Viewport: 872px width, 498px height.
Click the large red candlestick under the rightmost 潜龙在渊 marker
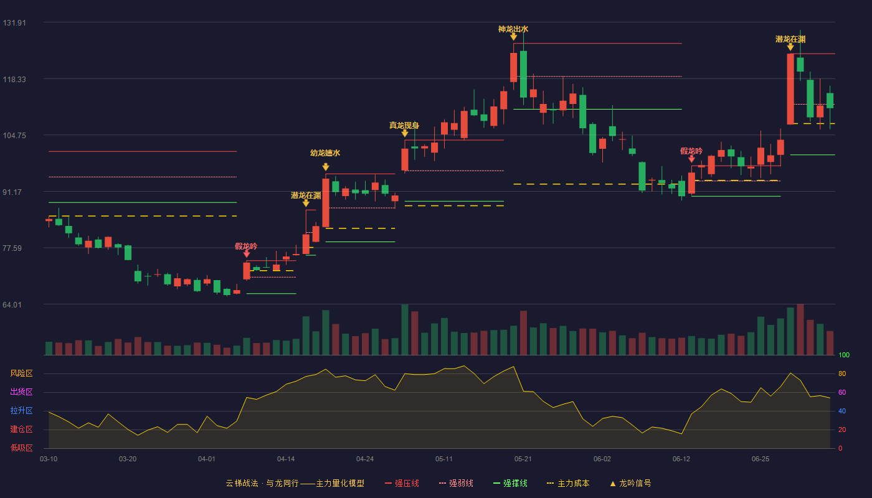(790, 89)
